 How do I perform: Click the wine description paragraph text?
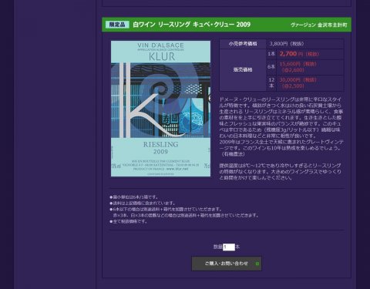(x=281, y=126)
